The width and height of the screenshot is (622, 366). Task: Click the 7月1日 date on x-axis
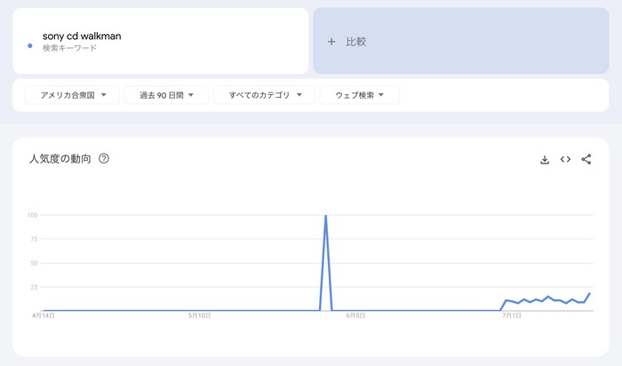(x=510, y=316)
